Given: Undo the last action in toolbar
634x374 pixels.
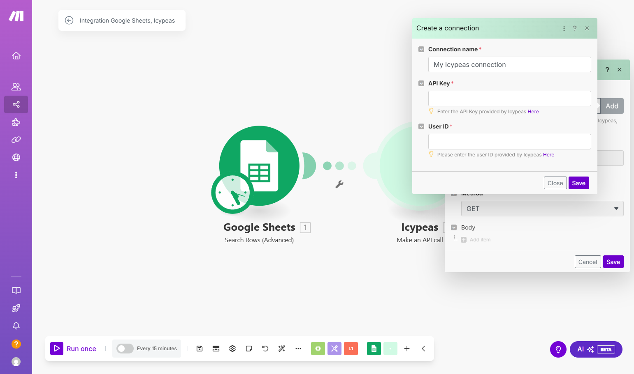Looking at the screenshot, I should pyautogui.click(x=265, y=349).
